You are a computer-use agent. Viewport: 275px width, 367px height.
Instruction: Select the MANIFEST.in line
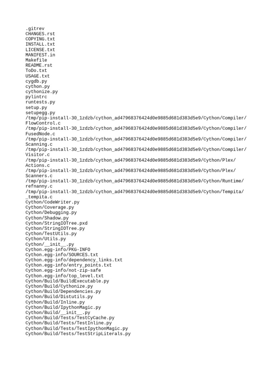tap(40, 55)
